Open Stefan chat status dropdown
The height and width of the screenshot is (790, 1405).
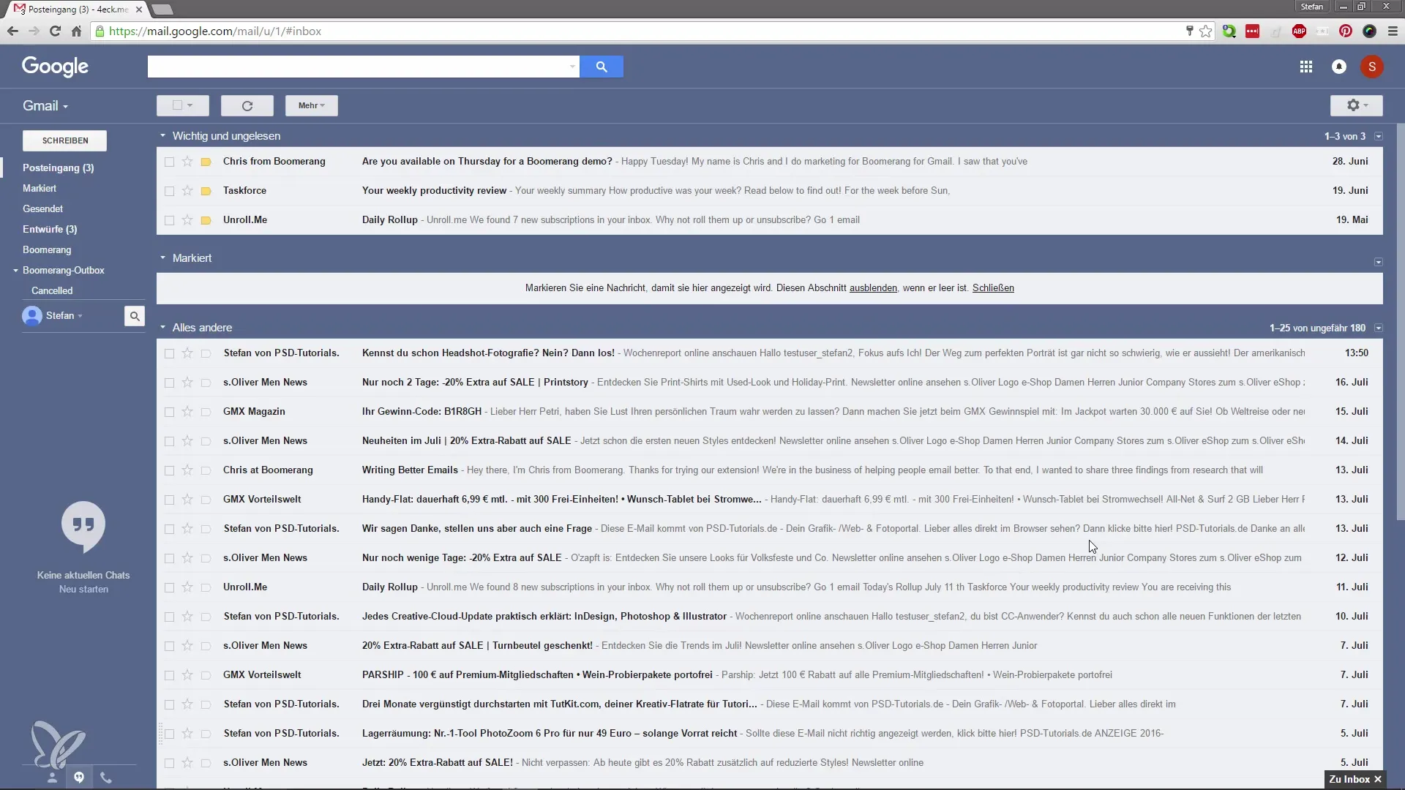64,316
